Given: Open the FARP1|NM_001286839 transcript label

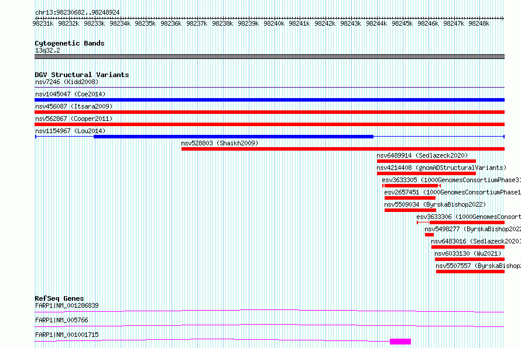Looking at the screenshot, I should pos(67,305).
